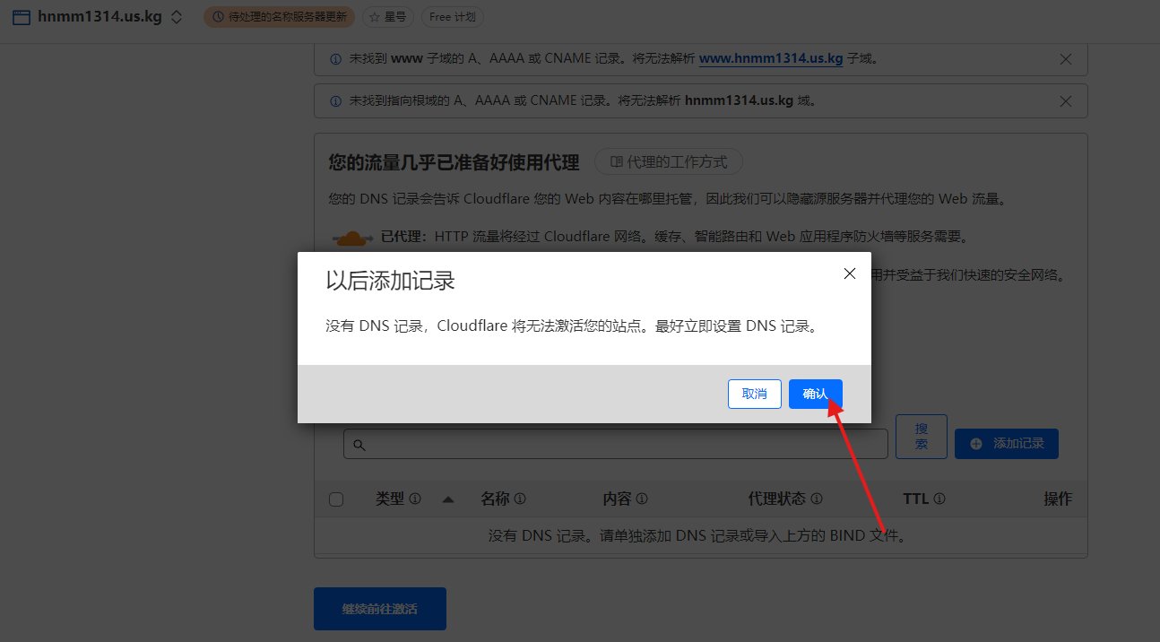1160x642 pixels.
Task: Dismiss the www subdomain warning notice
Action: 1066,59
